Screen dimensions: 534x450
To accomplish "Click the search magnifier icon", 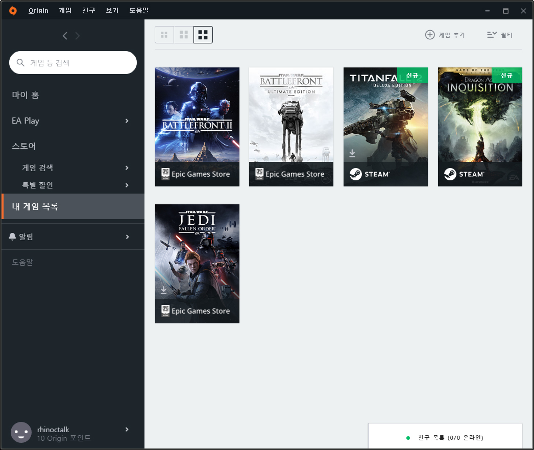I will pyautogui.click(x=20, y=63).
